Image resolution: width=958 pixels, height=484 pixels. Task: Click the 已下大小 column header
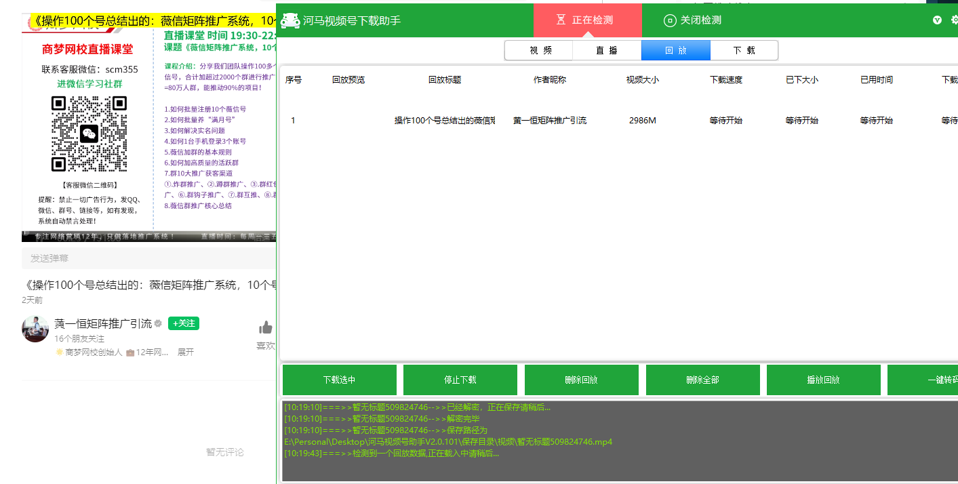click(802, 80)
